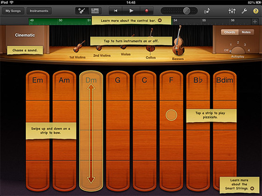Click the master volume slider knob
This screenshot has height=196, width=262.
pyautogui.click(x=187, y=11)
